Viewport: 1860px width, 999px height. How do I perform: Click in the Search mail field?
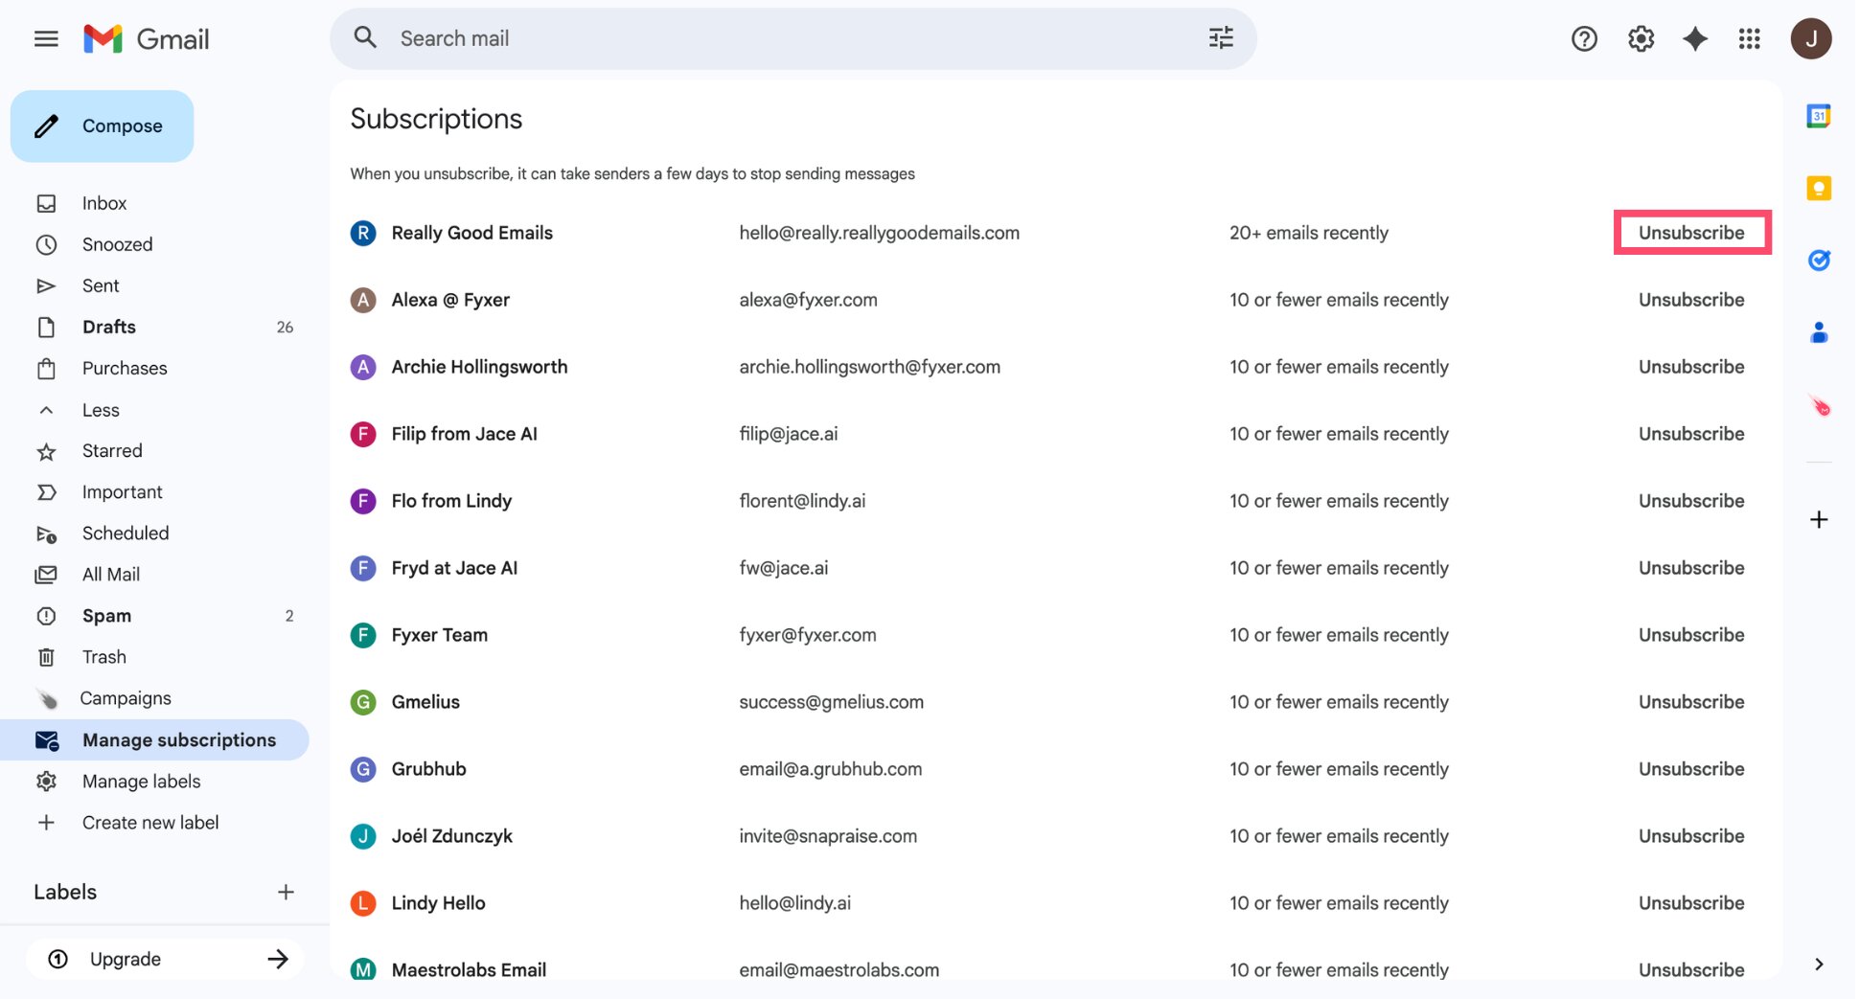click(793, 38)
